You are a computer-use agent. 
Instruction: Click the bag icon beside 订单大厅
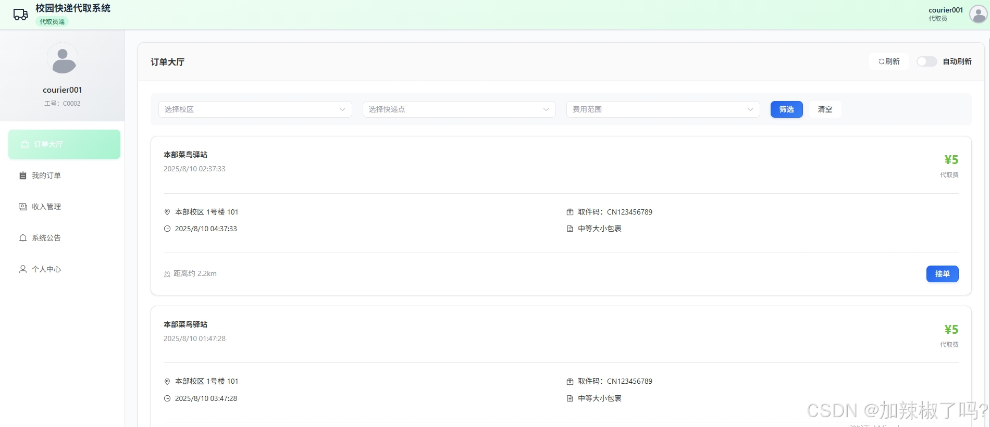pos(25,144)
